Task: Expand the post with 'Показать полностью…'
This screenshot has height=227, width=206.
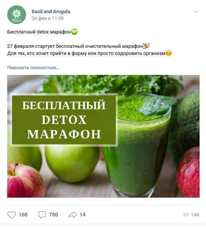Action: (33, 68)
